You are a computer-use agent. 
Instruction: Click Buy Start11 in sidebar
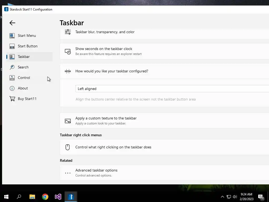coord(29,99)
